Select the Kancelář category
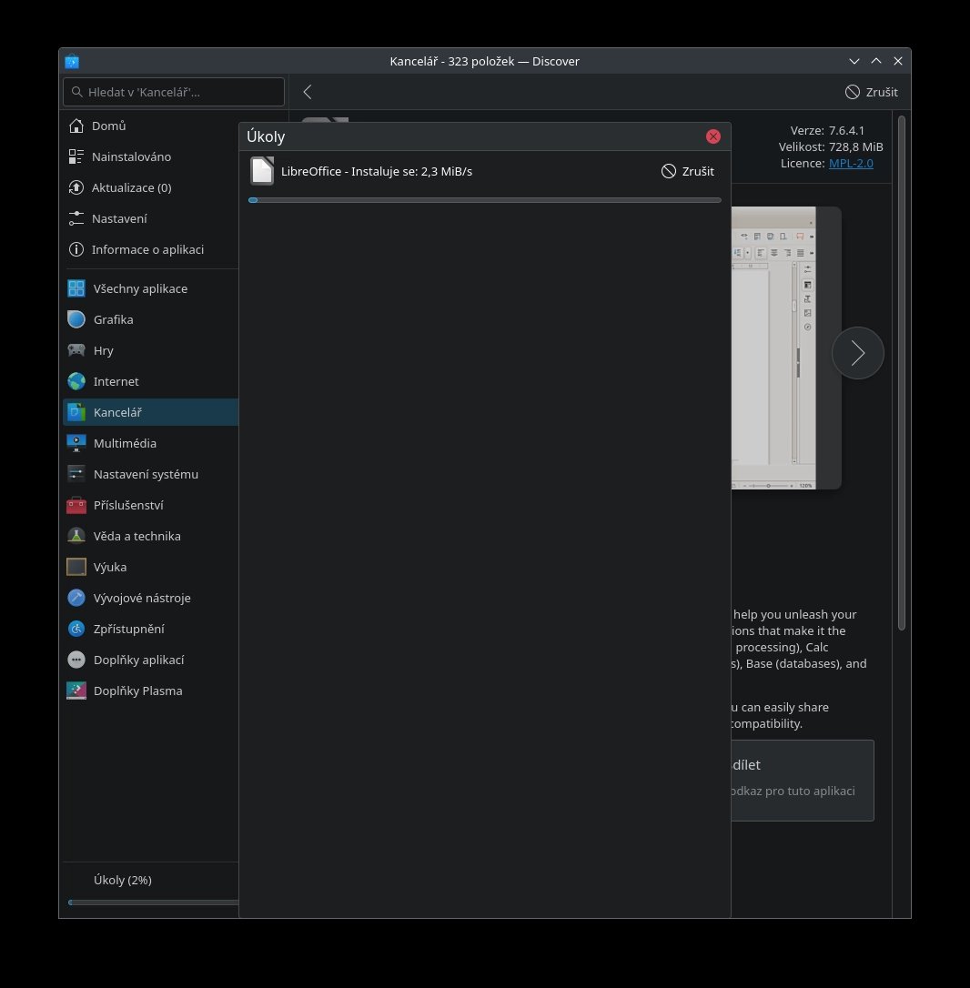This screenshot has height=988, width=970. (x=150, y=412)
